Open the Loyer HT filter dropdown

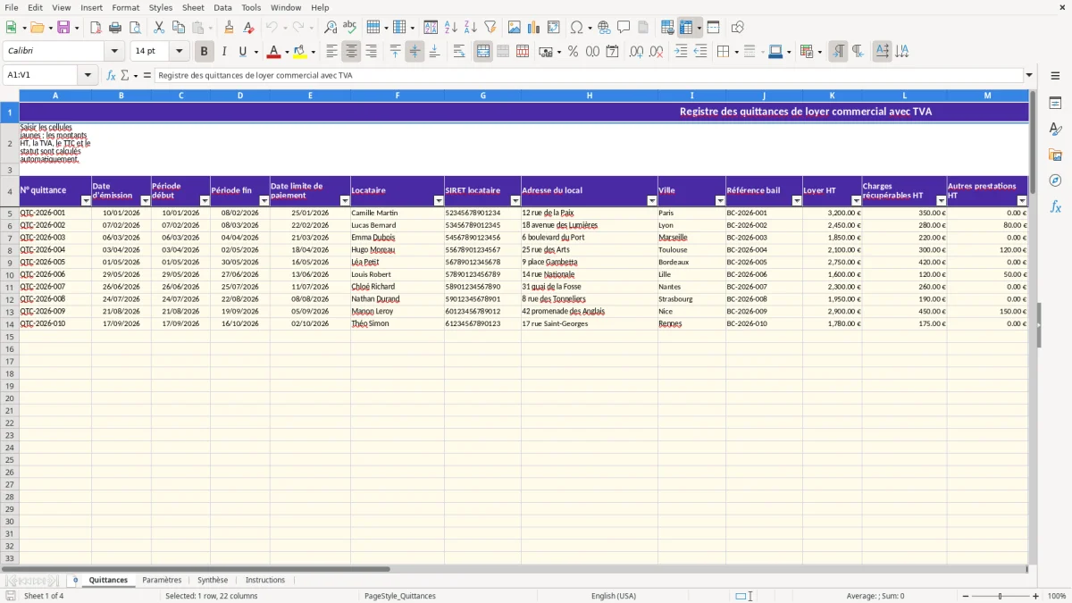pos(856,201)
